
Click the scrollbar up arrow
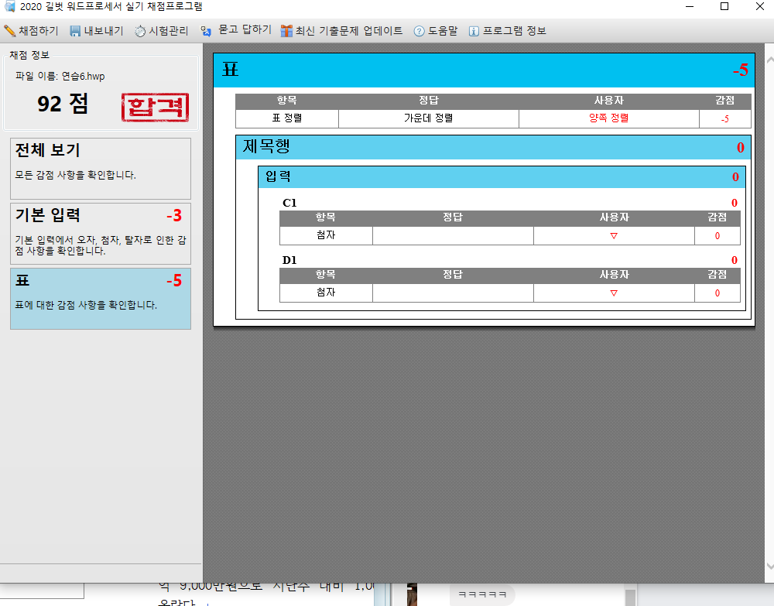[x=769, y=60]
